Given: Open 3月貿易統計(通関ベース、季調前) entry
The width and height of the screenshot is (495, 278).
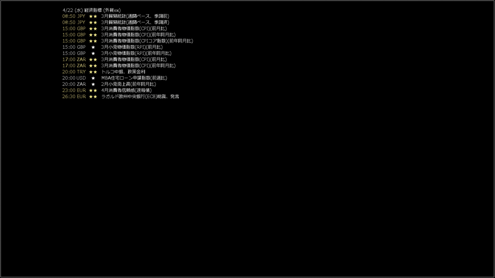Looking at the screenshot, I should pos(135,16).
